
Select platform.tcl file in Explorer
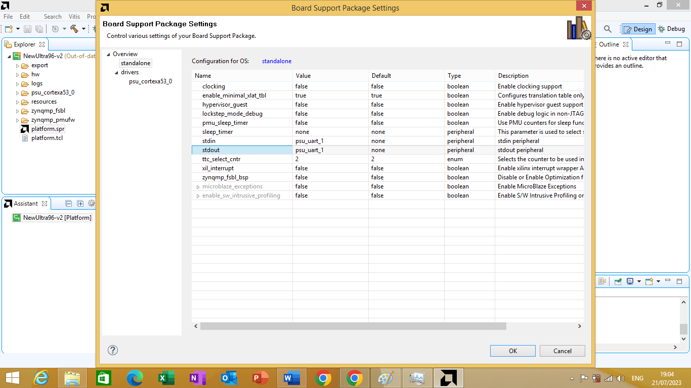47,138
